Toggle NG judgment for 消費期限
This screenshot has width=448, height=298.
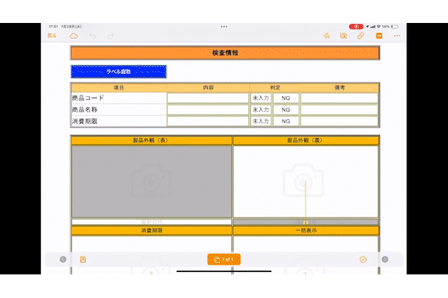coord(286,121)
